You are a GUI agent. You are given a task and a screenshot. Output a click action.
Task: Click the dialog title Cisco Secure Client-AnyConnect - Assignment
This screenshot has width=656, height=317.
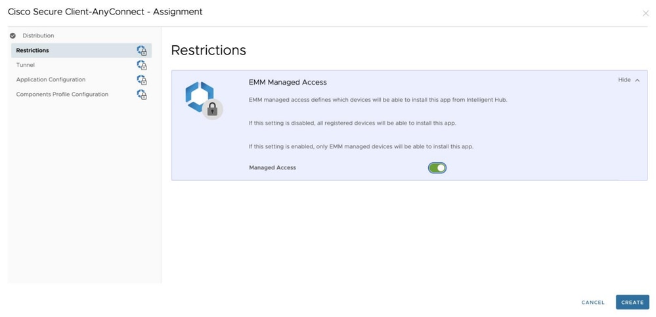105,12
